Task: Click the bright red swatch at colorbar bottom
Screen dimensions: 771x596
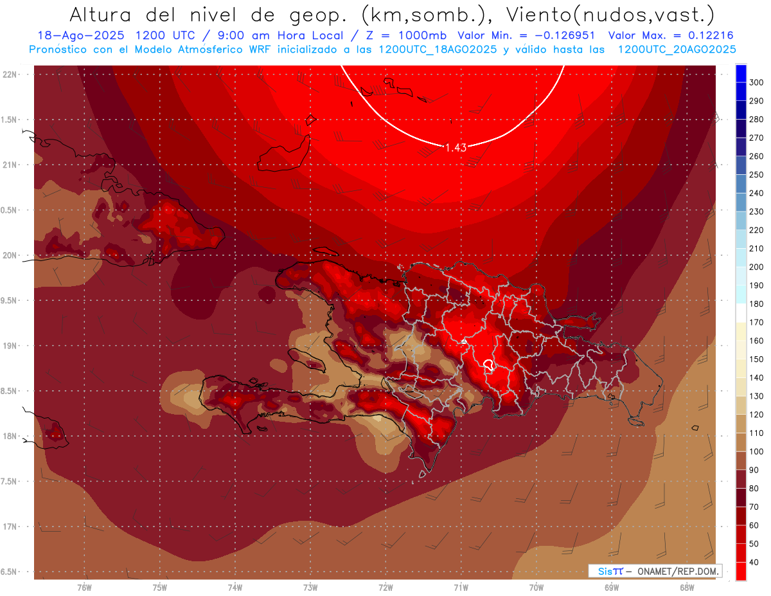Action: click(741, 571)
